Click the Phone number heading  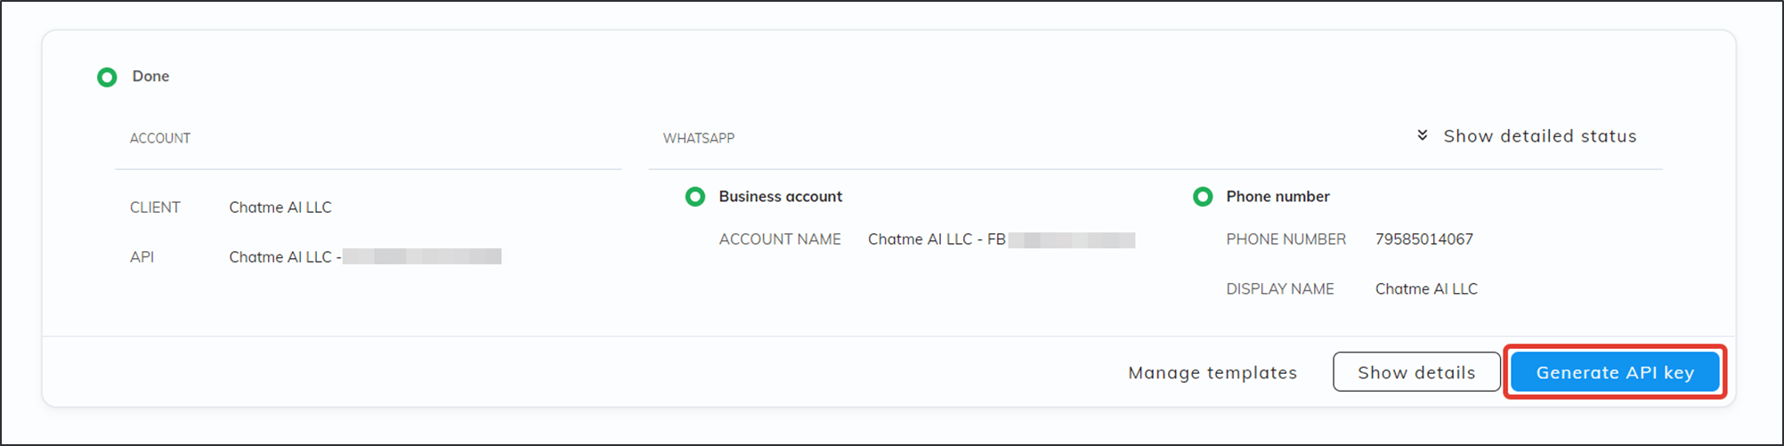1277,197
